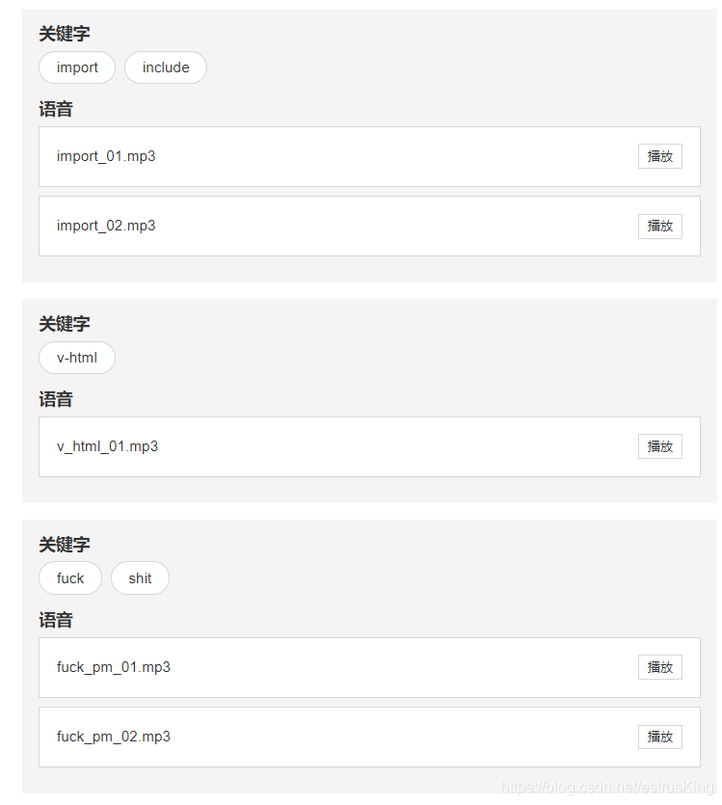
Task: Click the 关键字 heading above fuck tag
Action: tap(64, 545)
